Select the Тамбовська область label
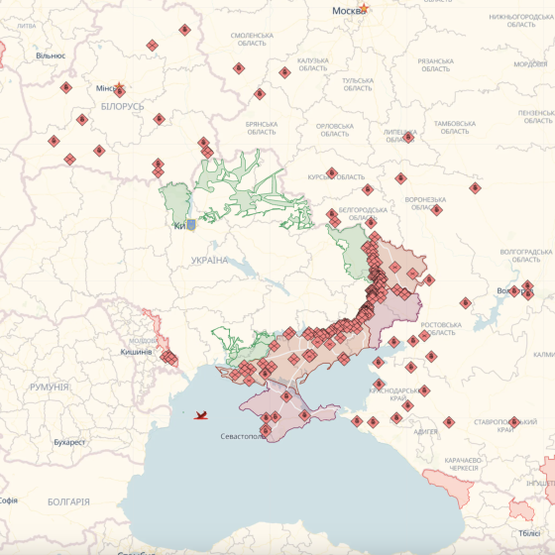555x555 pixels. tap(455, 128)
